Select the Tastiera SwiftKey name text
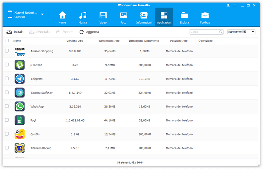Viewport: 263px width, 169px height. (x=41, y=93)
